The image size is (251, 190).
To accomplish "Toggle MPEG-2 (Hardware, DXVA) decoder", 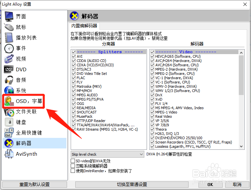I will [x=152, y=69].
